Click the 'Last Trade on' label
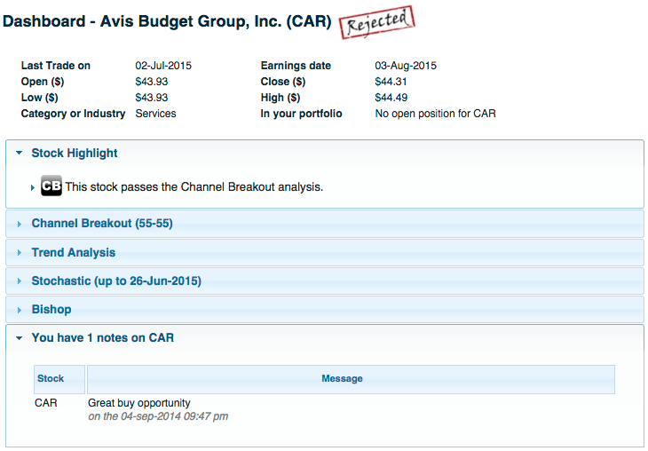The height and width of the screenshot is (451, 648). [56, 66]
